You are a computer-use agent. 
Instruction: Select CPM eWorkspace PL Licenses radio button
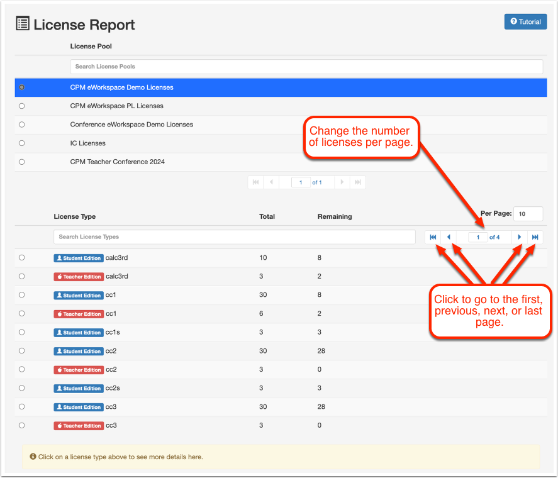pos(22,106)
